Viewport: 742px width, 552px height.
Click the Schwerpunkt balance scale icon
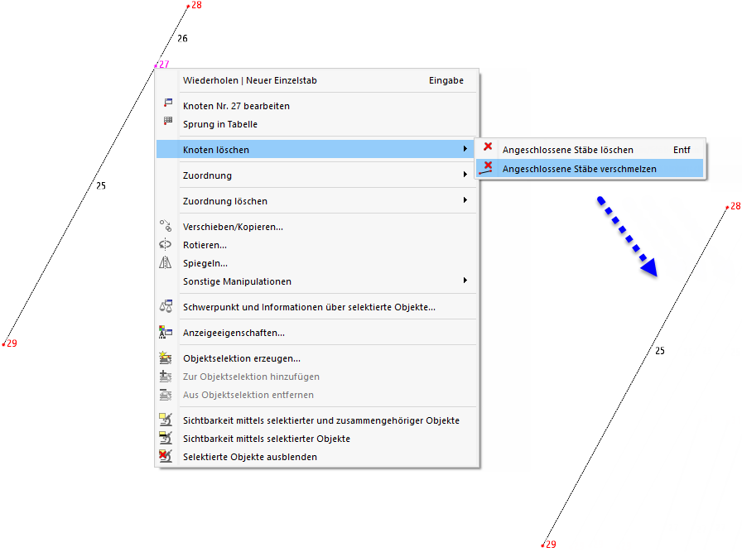[166, 306]
